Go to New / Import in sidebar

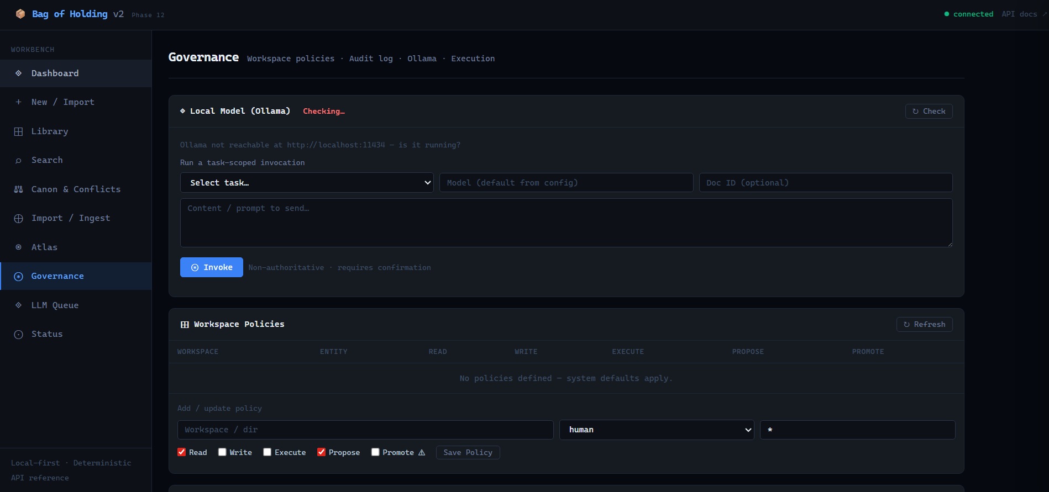[x=76, y=102]
